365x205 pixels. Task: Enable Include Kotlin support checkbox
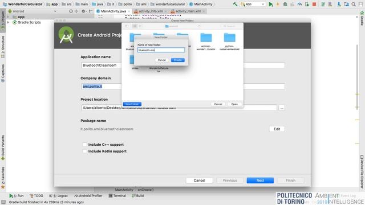(x=85, y=151)
